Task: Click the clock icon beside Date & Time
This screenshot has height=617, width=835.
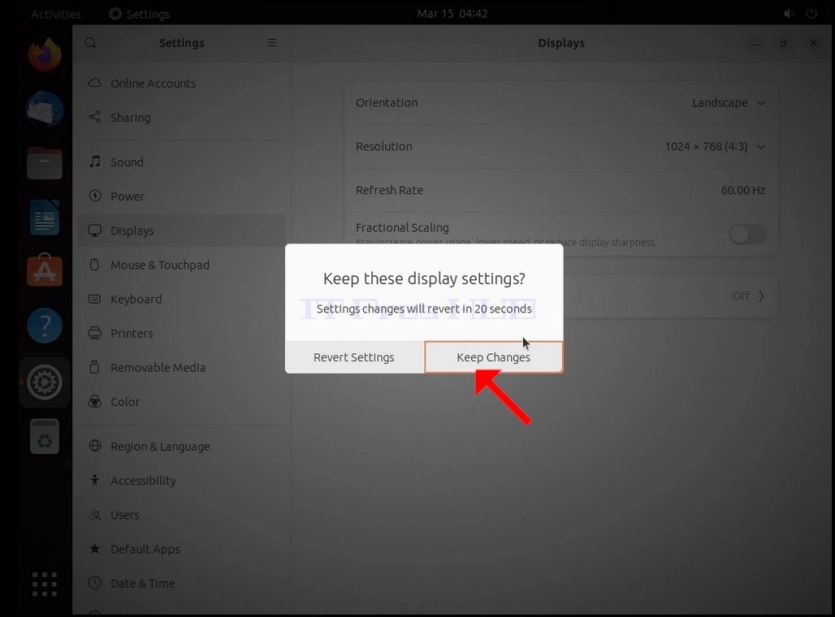Action: click(x=95, y=583)
